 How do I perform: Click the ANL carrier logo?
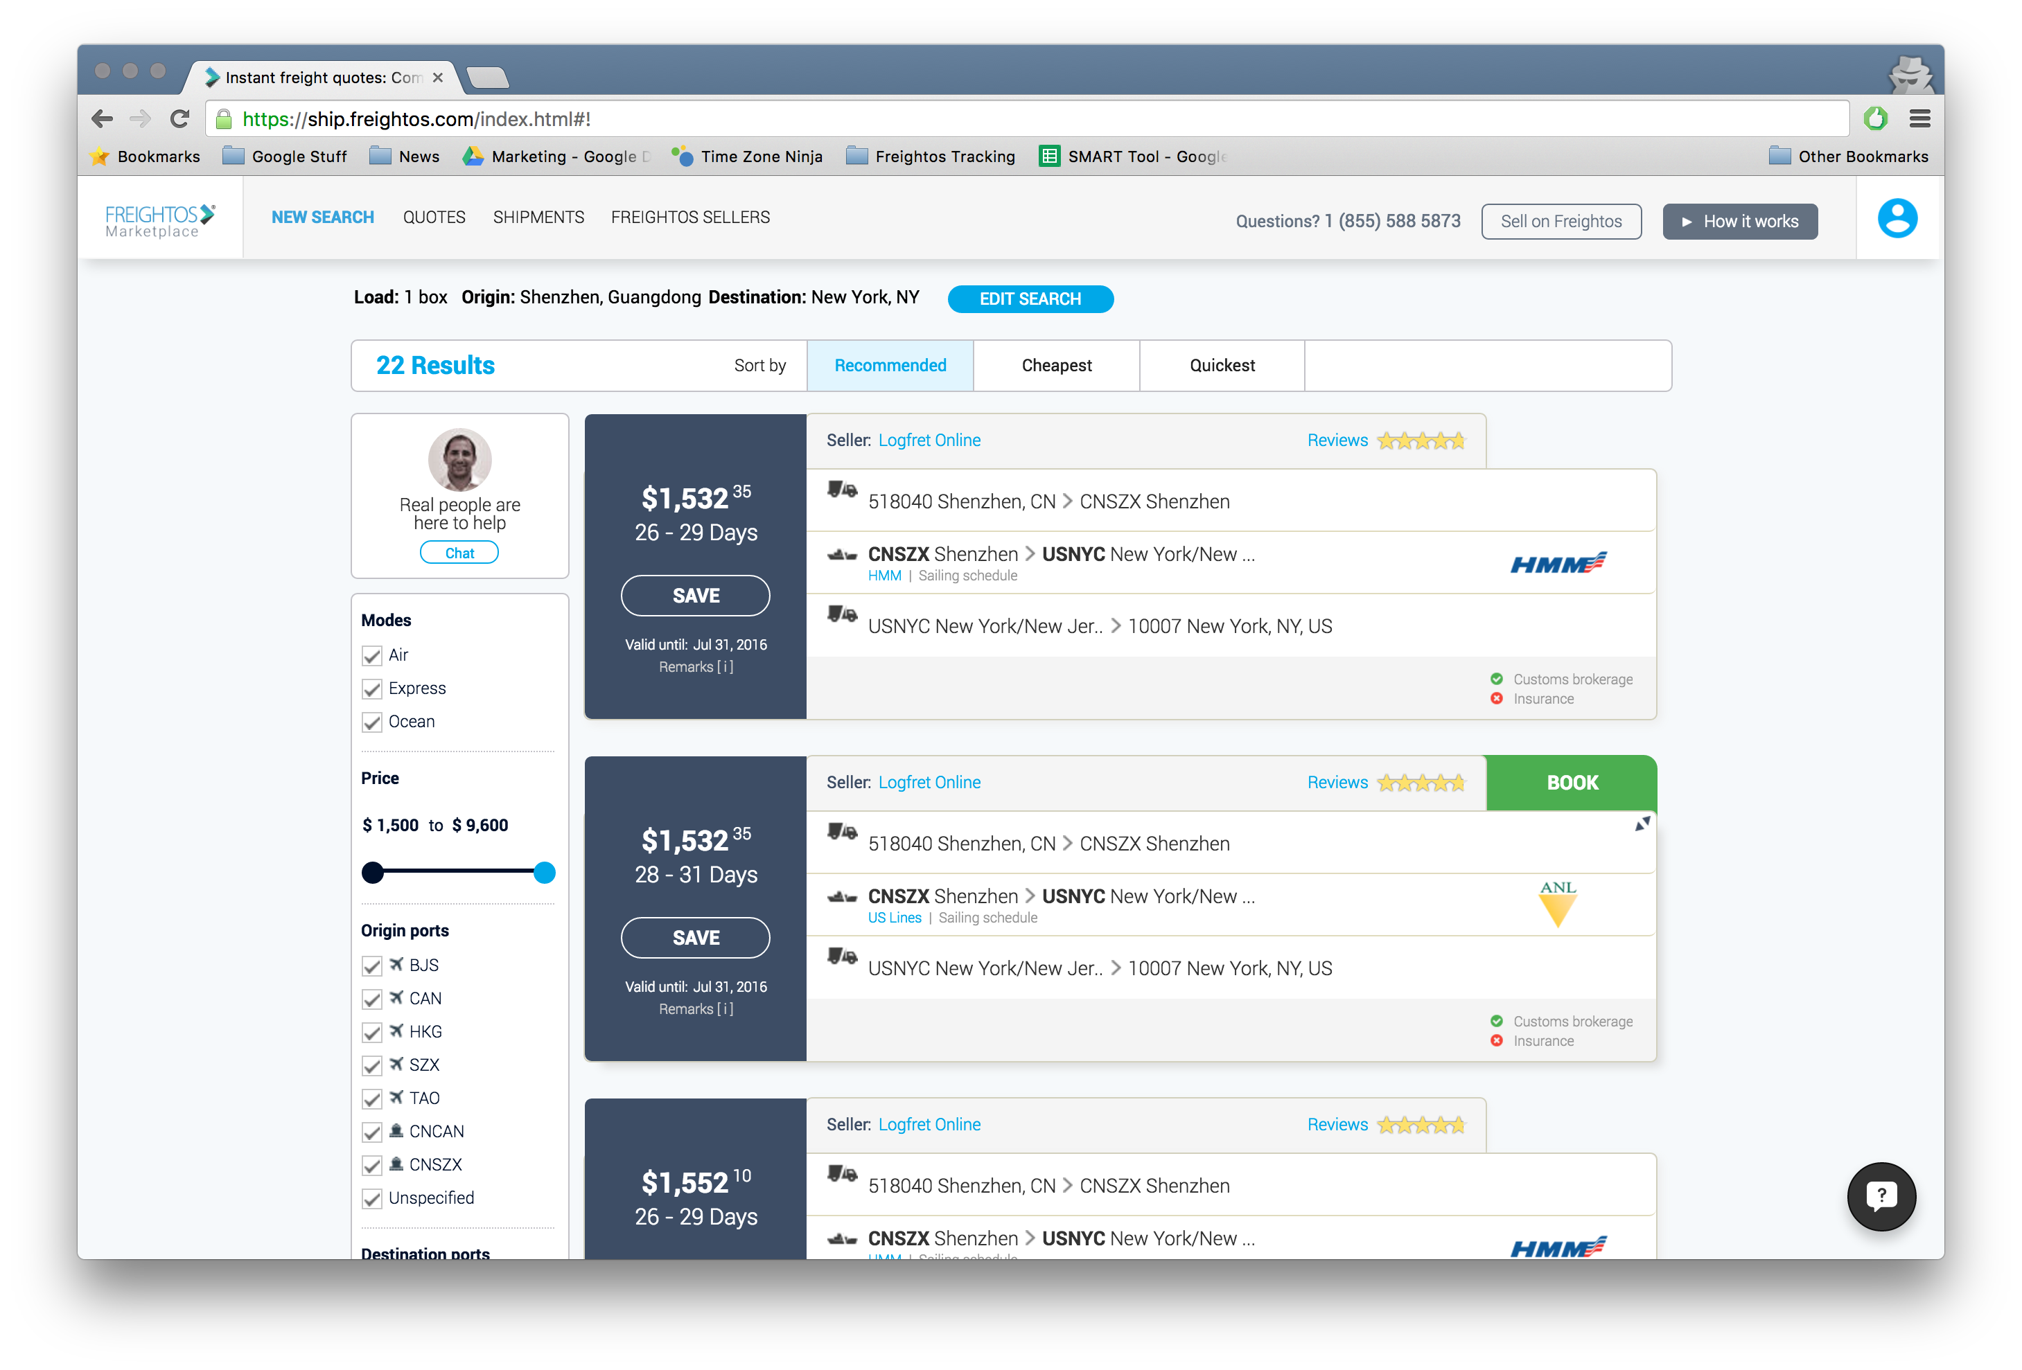coord(1558,904)
